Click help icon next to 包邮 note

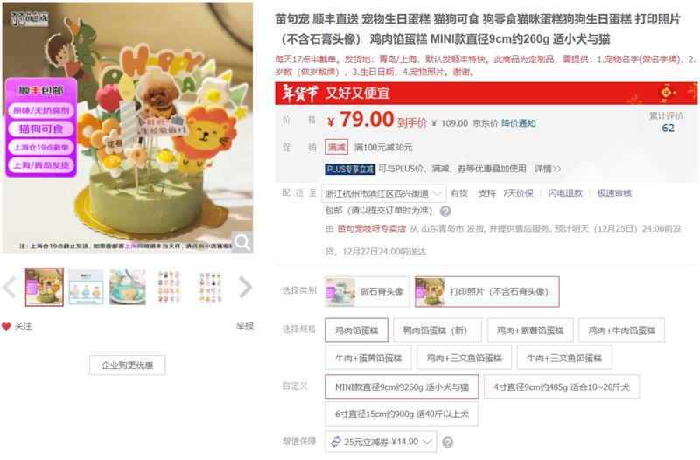[445, 211]
